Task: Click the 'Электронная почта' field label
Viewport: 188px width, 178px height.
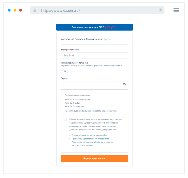Action: tap(70, 50)
